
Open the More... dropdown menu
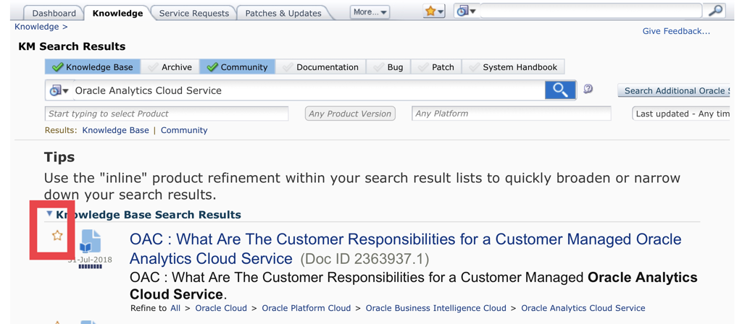click(370, 12)
